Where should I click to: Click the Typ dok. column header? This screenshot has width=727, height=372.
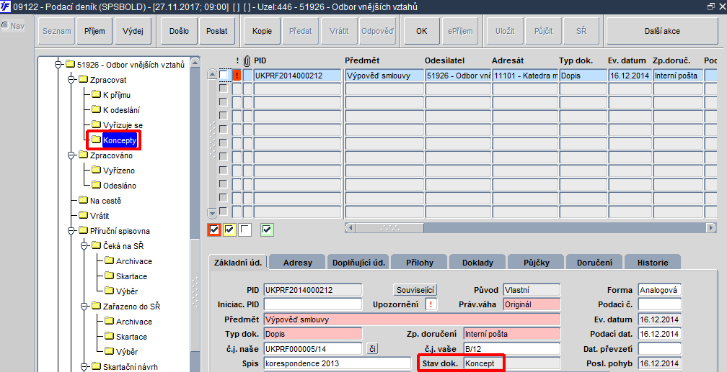tap(576, 60)
